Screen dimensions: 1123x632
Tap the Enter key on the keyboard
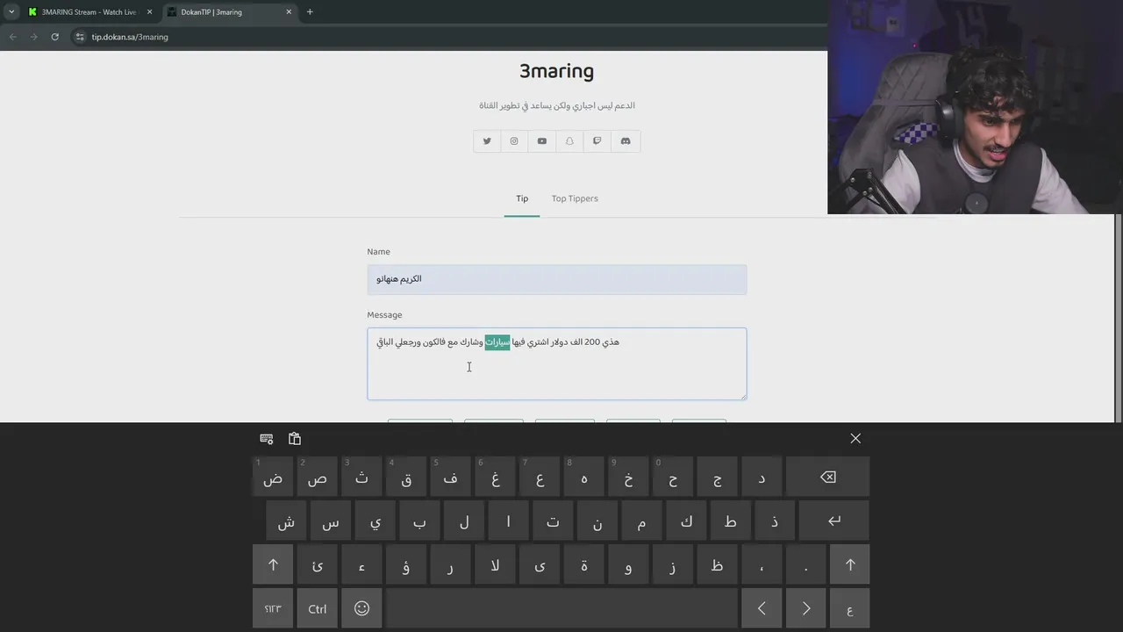coord(833,521)
